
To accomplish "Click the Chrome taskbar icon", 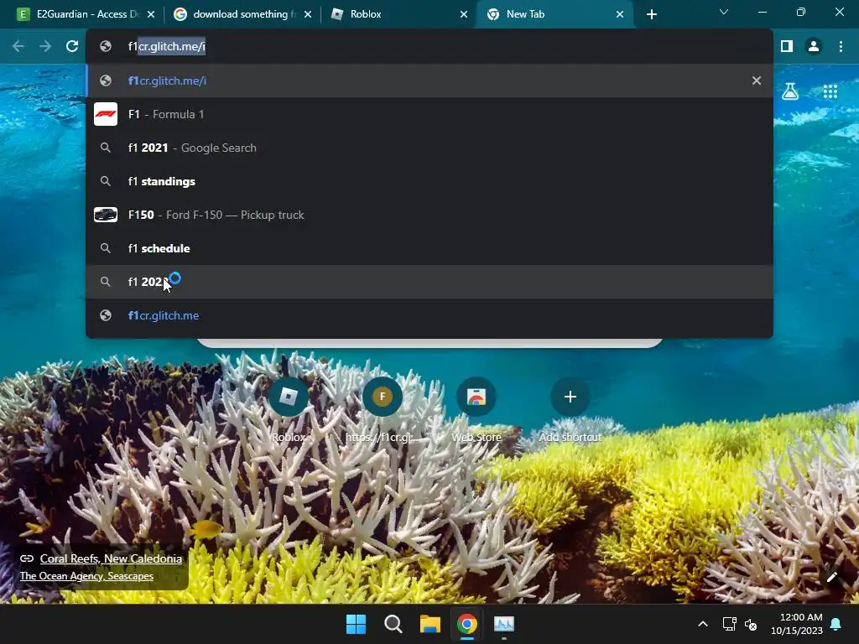I will [x=466, y=624].
